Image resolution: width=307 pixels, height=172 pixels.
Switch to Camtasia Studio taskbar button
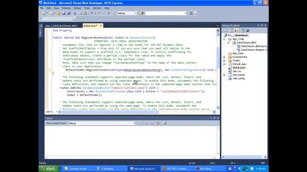78,169
